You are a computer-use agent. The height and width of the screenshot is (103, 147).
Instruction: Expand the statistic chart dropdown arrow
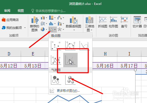click(55, 24)
